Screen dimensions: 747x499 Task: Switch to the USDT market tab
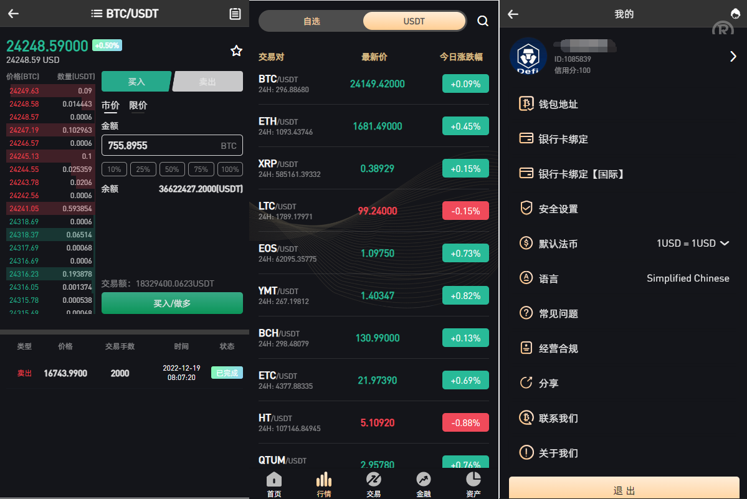[414, 21]
